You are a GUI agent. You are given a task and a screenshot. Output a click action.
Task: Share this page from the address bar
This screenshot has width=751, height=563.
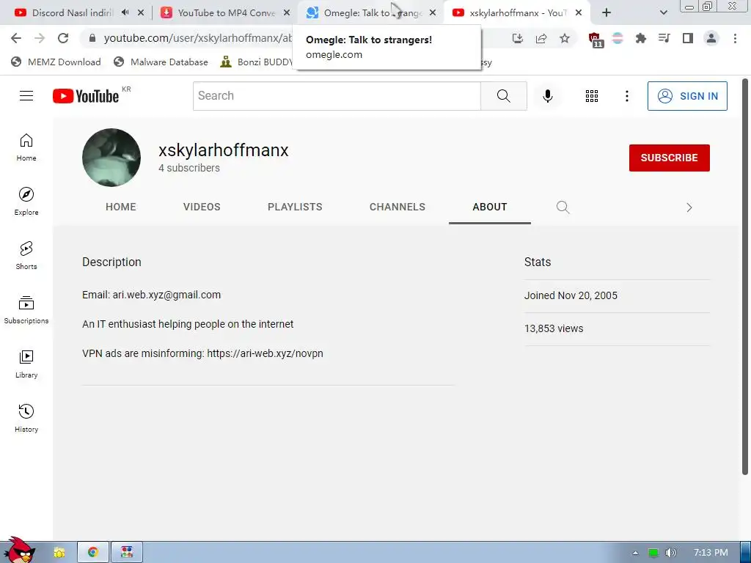tap(541, 38)
